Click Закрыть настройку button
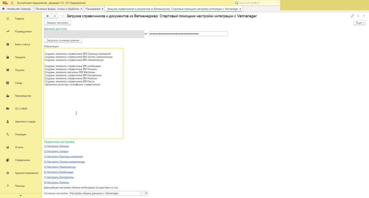This screenshot has width=369, height=198. coord(57,23)
